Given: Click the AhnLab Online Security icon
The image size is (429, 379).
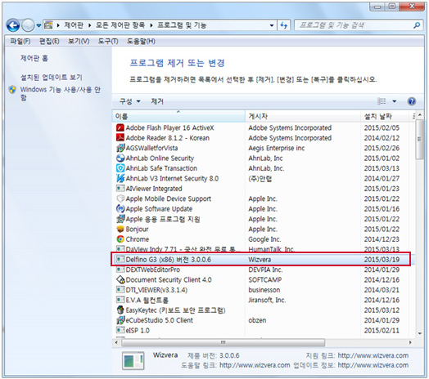Looking at the screenshot, I should [120, 158].
